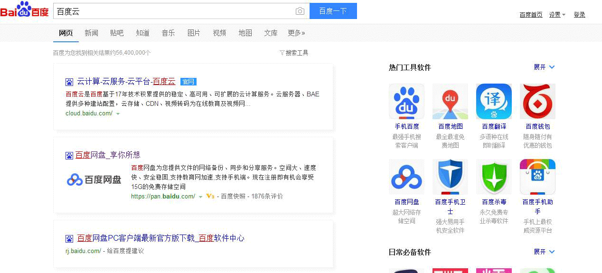This screenshot has width=602, height=273.
Task: Click the 百度网盘 logo thumbnail
Action: 94,180
